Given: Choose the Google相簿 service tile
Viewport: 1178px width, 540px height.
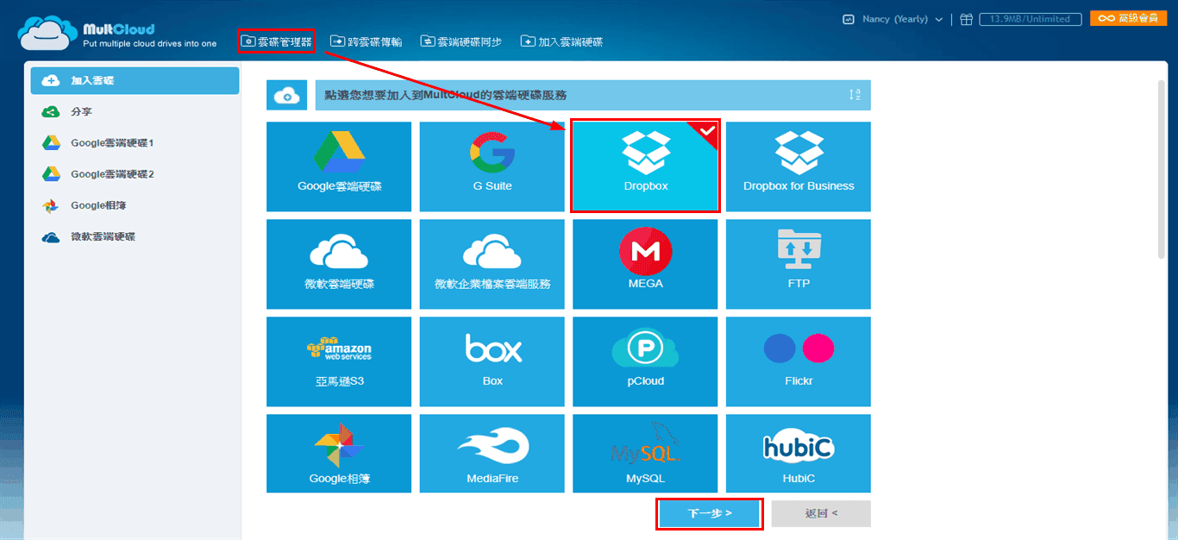Looking at the screenshot, I should pyautogui.click(x=339, y=454).
